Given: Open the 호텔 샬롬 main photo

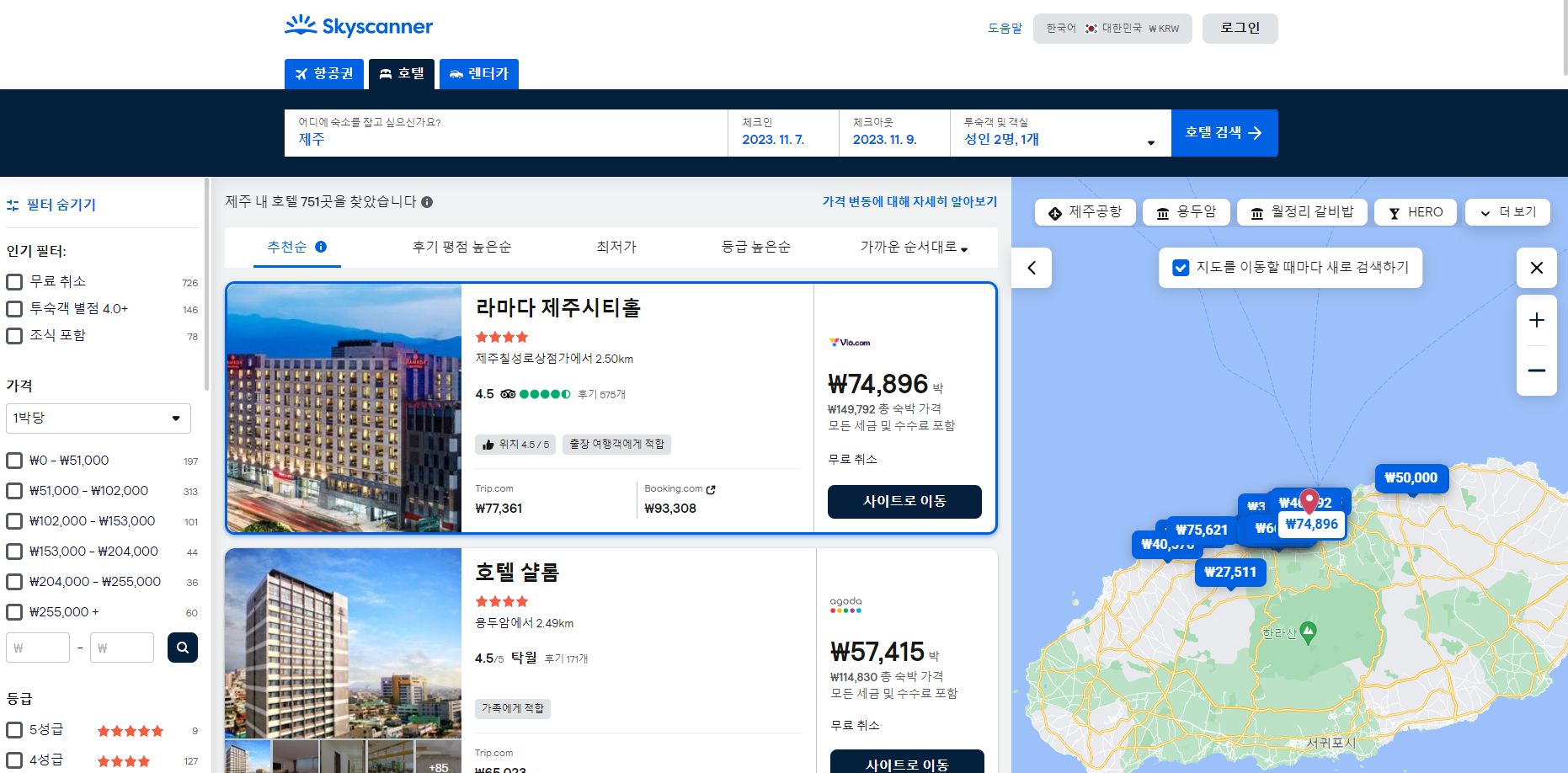Looking at the screenshot, I should pos(344,644).
